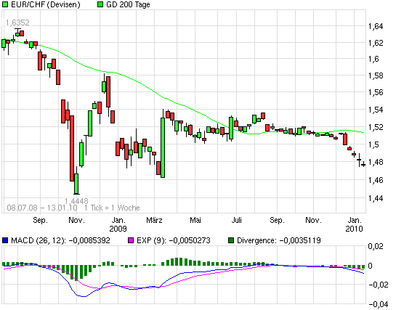The width and height of the screenshot is (396, 310).
Task: Click the '1 Tick = 1 Woche' note
Action: click(x=112, y=208)
